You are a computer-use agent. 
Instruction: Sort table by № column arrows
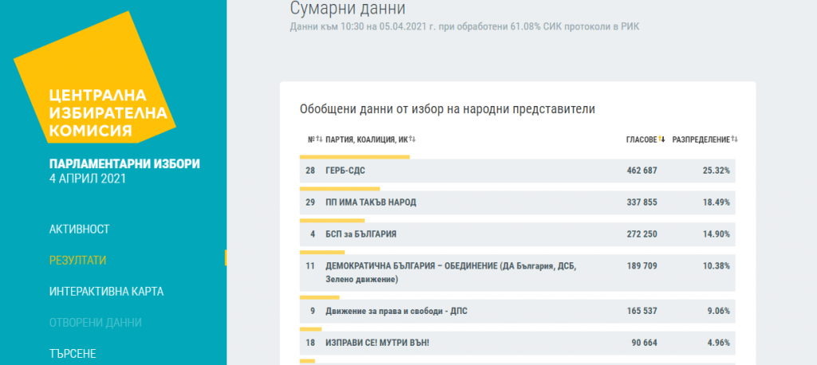tap(318, 139)
